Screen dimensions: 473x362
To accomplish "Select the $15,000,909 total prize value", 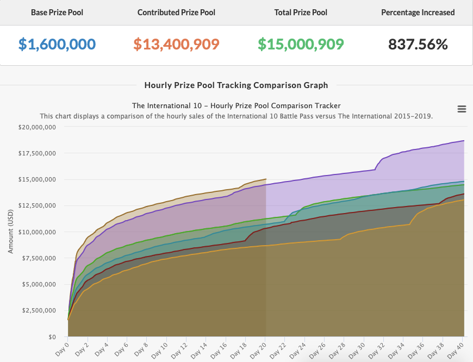I will point(301,44).
